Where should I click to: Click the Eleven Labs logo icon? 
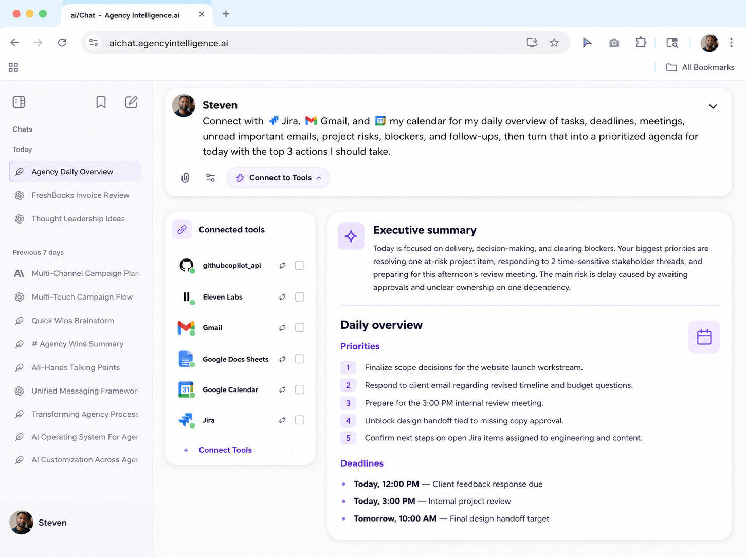click(x=186, y=297)
